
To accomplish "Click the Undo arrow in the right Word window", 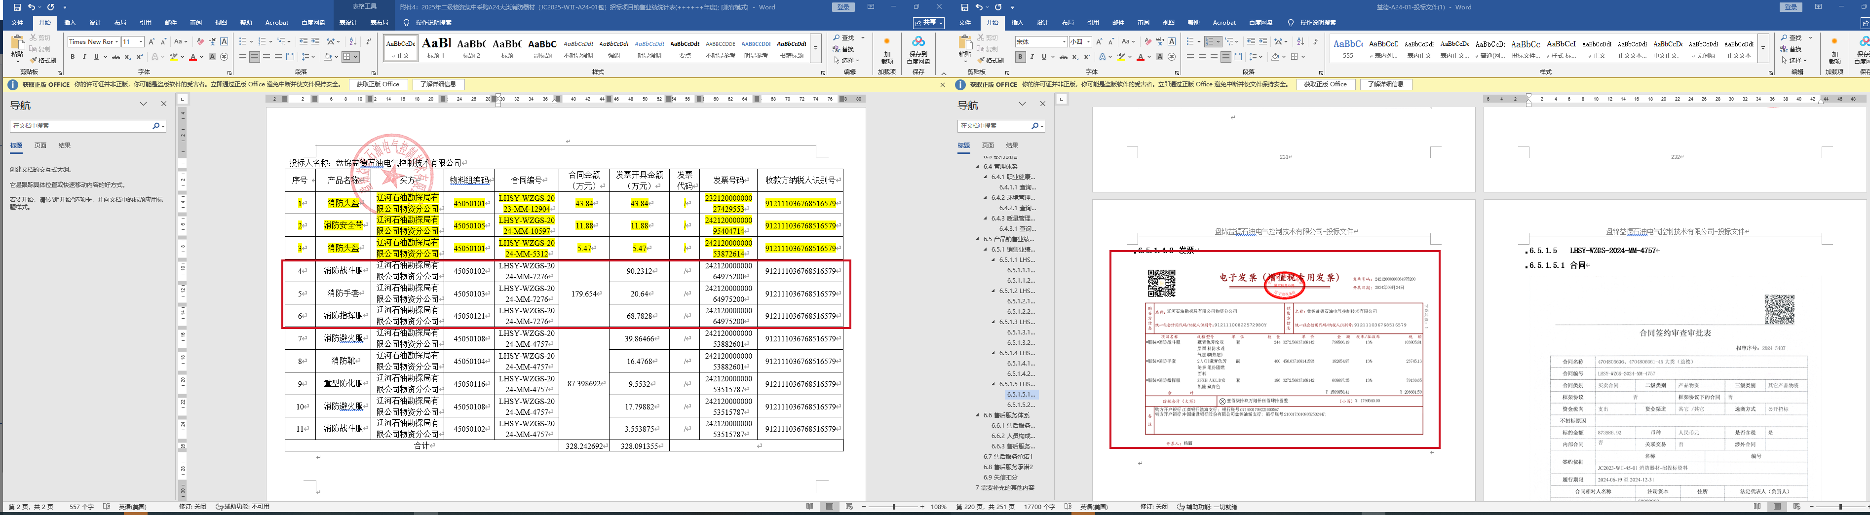I will tap(979, 7).
